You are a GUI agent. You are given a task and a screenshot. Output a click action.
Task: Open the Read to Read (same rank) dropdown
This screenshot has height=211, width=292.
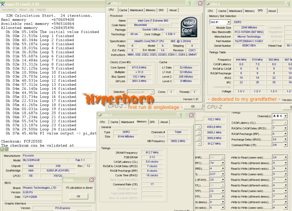(286, 191)
